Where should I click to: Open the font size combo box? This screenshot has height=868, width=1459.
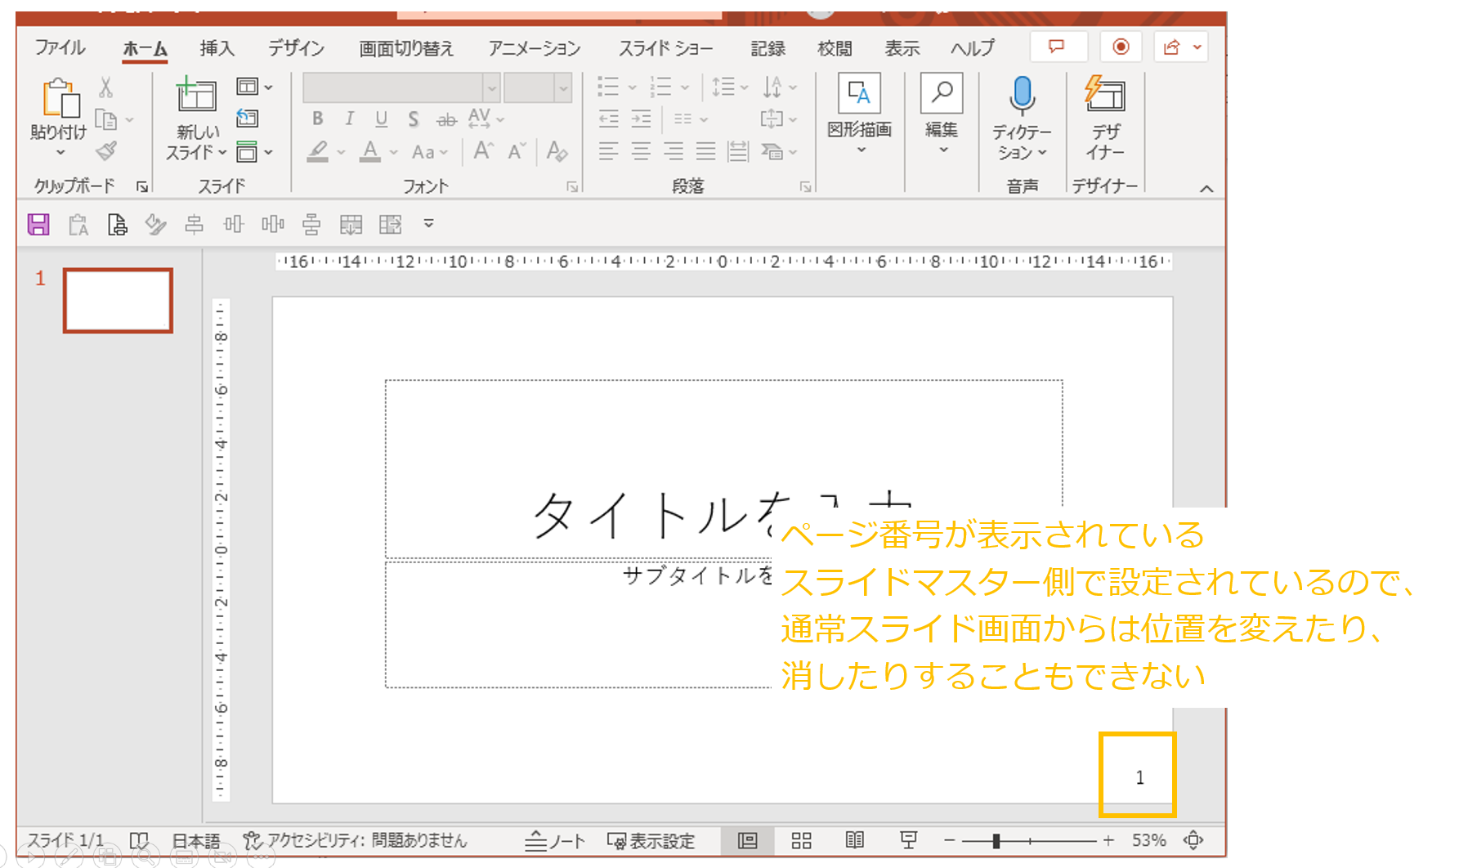[538, 87]
